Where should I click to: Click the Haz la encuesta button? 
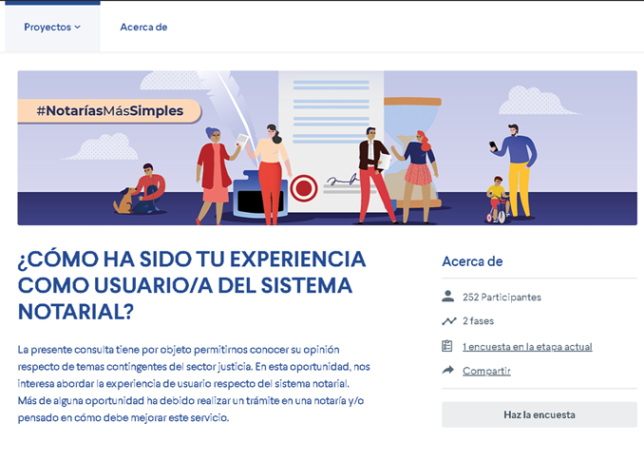click(540, 414)
